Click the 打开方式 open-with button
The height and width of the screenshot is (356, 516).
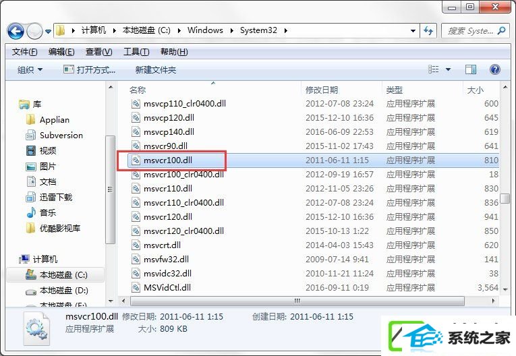coord(90,69)
